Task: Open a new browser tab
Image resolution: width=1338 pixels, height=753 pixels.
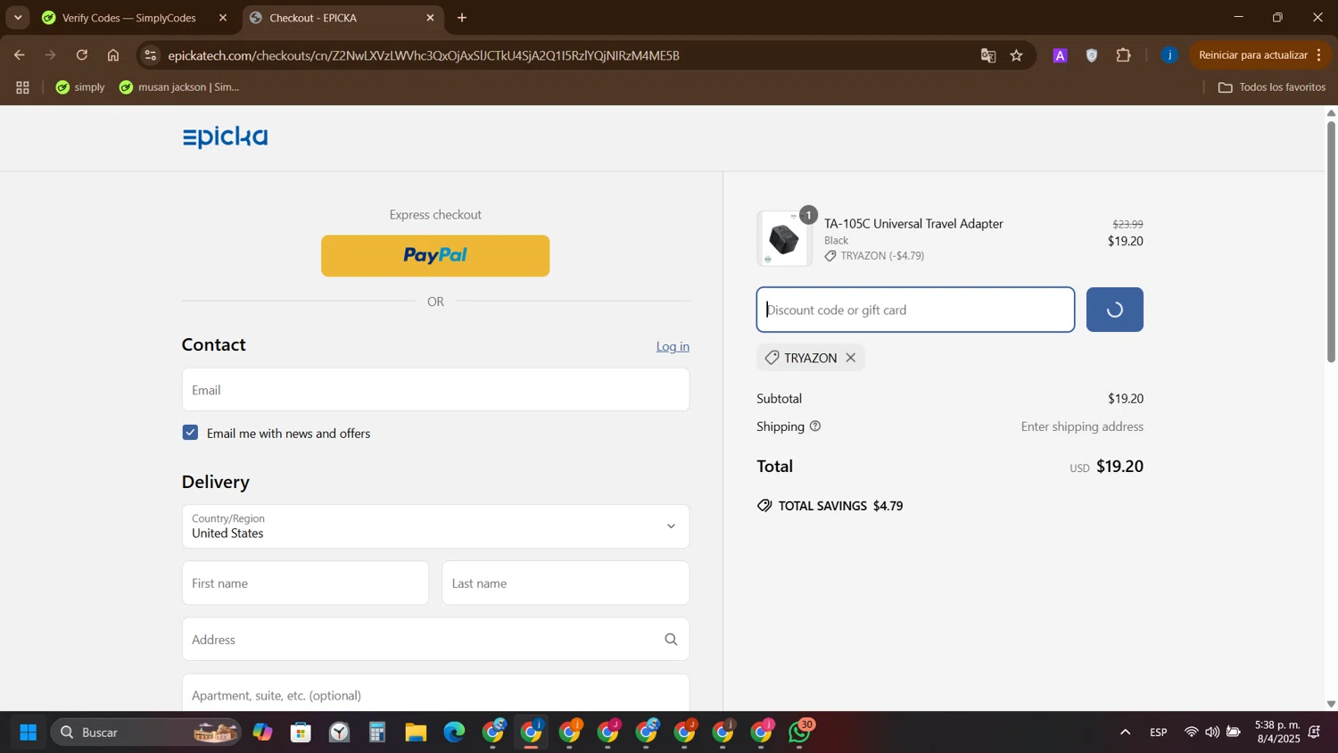Action: [462, 18]
